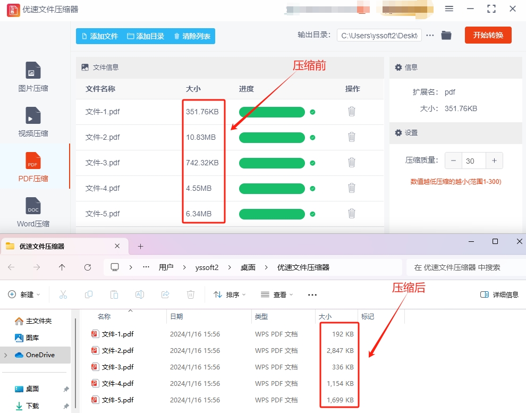This screenshot has width=526, height=413.
Task: Delete 文件-2.pdf from the compressor list
Action: coord(352,137)
